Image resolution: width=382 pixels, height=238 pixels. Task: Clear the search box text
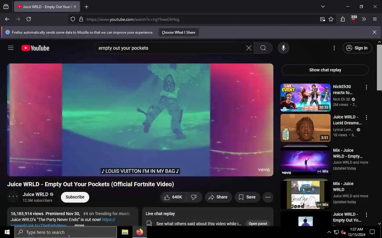pyautogui.click(x=249, y=48)
